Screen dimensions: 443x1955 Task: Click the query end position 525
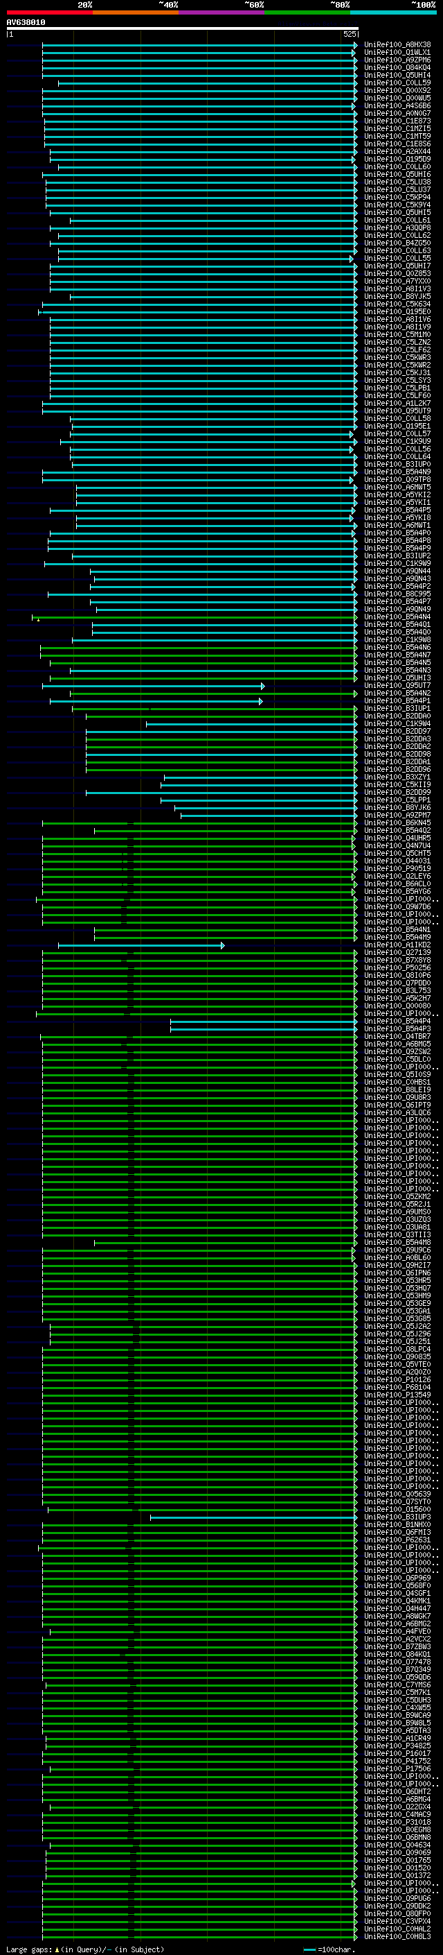(349, 34)
